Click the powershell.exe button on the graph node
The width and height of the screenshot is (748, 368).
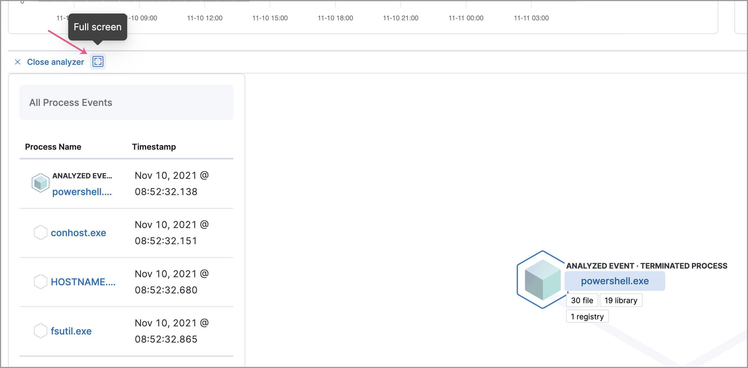(615, 281)
